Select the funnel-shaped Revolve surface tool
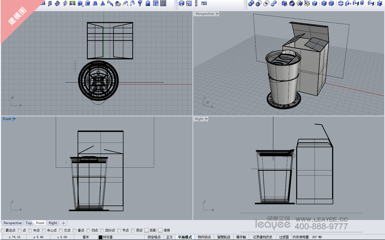Viewport: 385px width, 240px height. pyautogui.click(x=140, y=4)
